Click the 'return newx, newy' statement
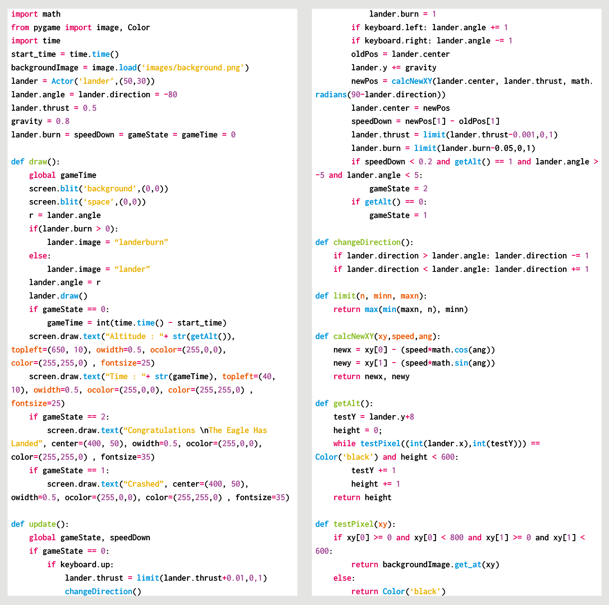The image size is (609, 605). coord(371,377)
